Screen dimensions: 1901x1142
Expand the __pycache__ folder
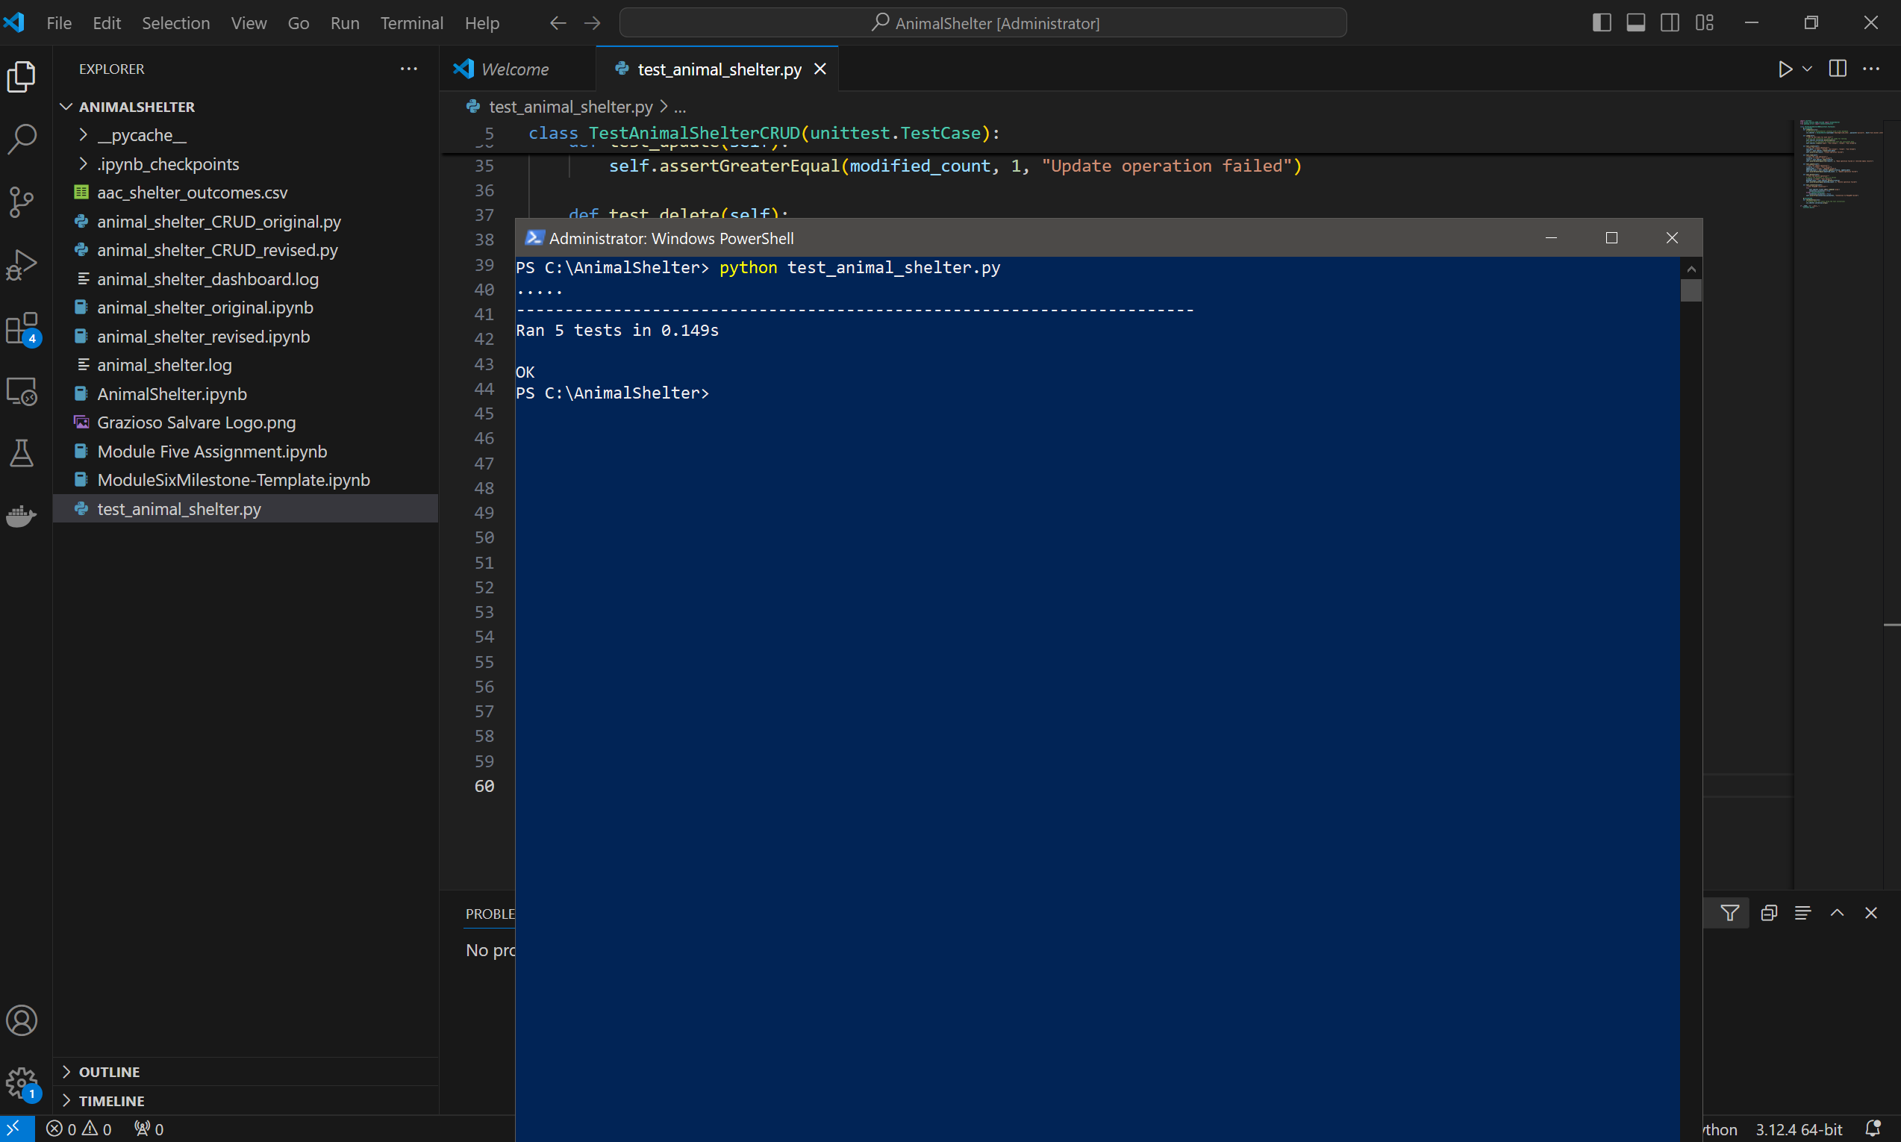click(x=83, y=135)
